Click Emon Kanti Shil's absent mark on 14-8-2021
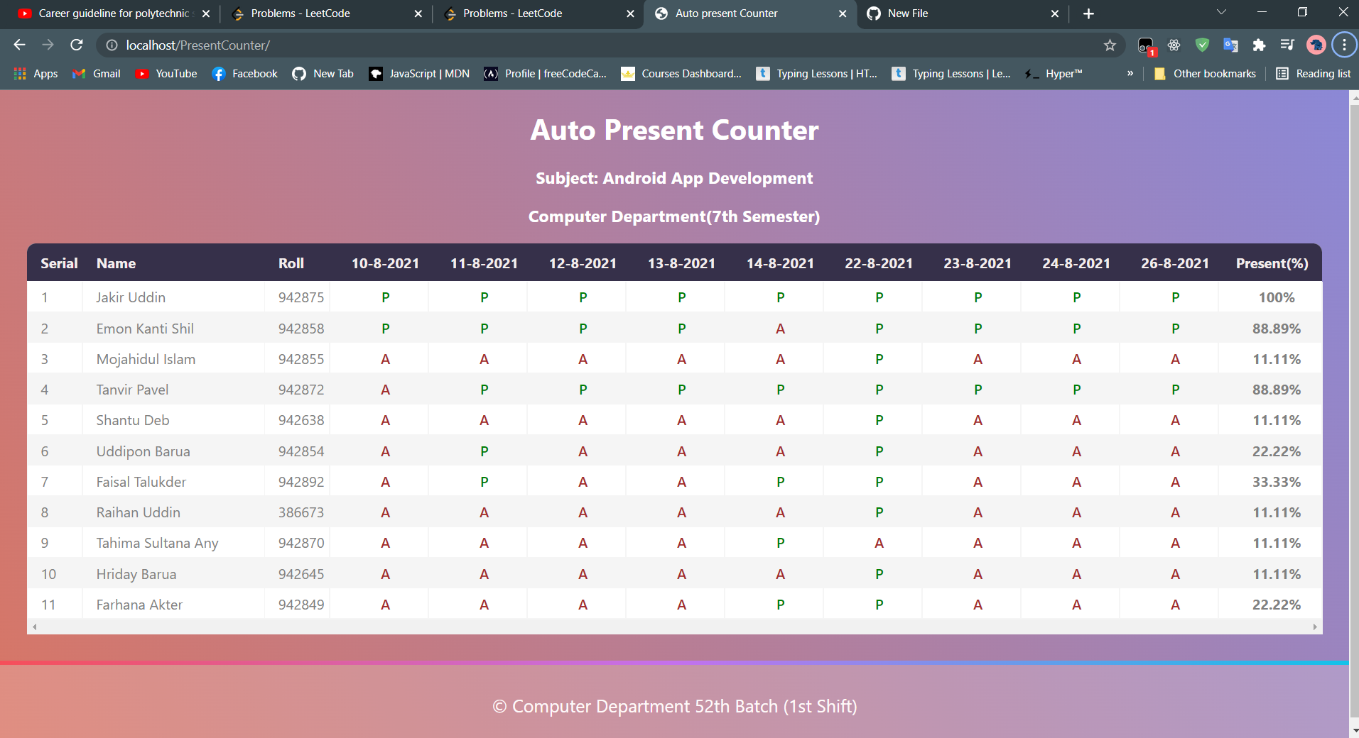This screenshot has width=1359, height=738. point(780,329)
